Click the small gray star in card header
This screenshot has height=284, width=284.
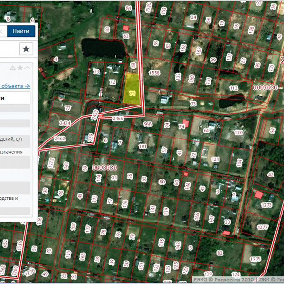click(20, 68)
